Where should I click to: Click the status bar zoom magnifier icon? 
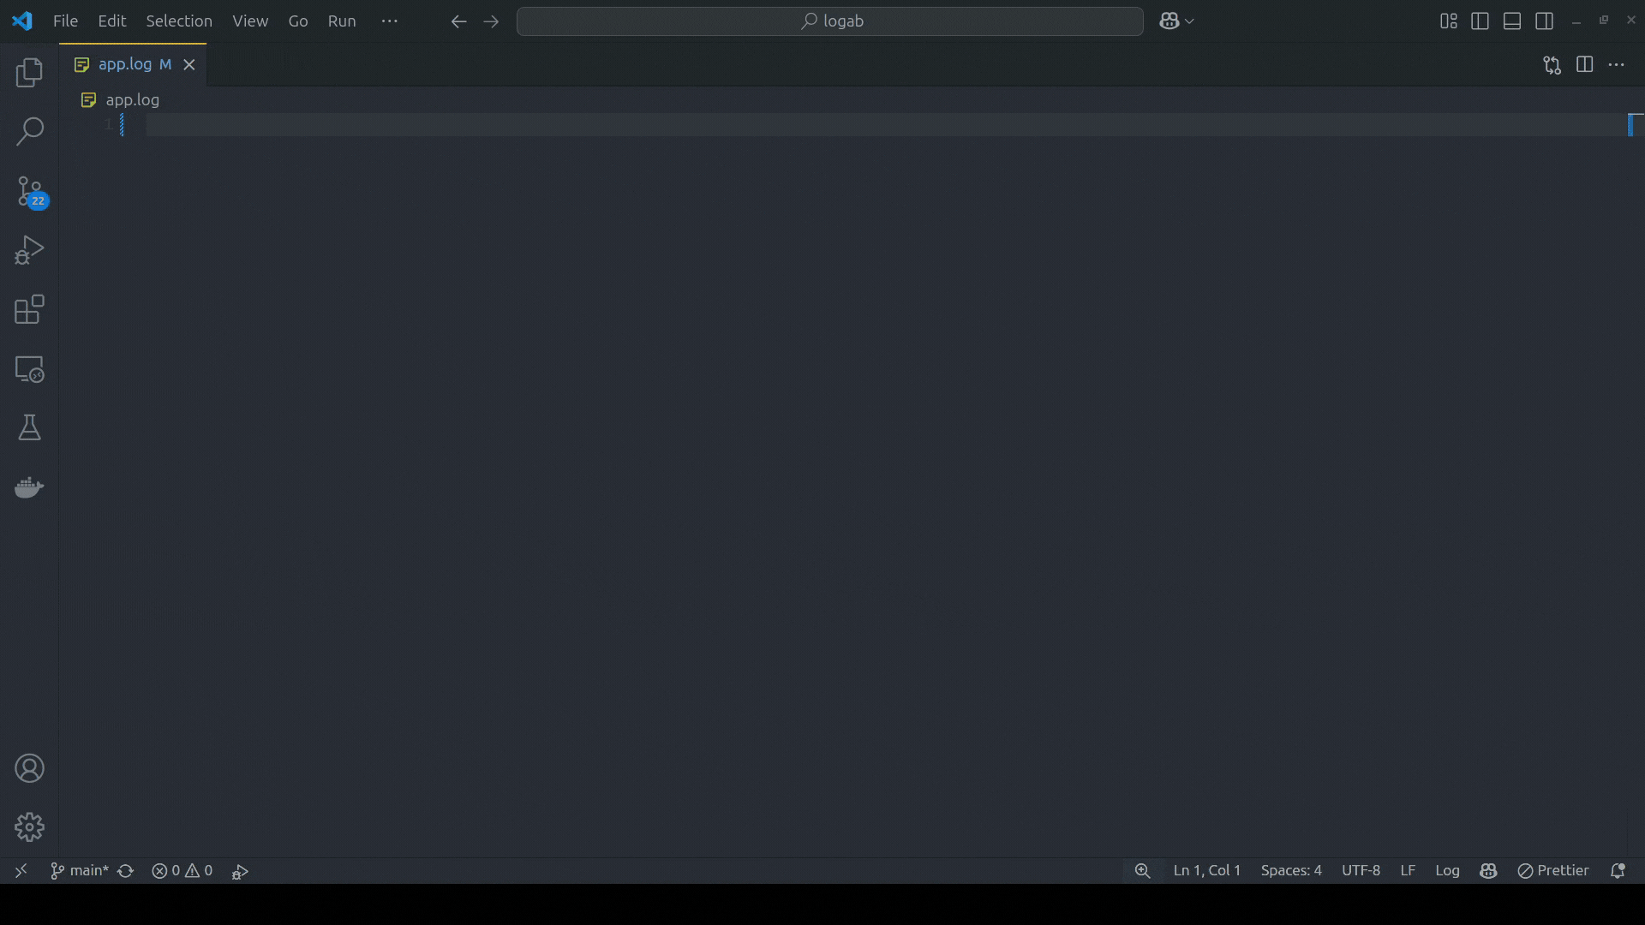[x=1142, y=871]
